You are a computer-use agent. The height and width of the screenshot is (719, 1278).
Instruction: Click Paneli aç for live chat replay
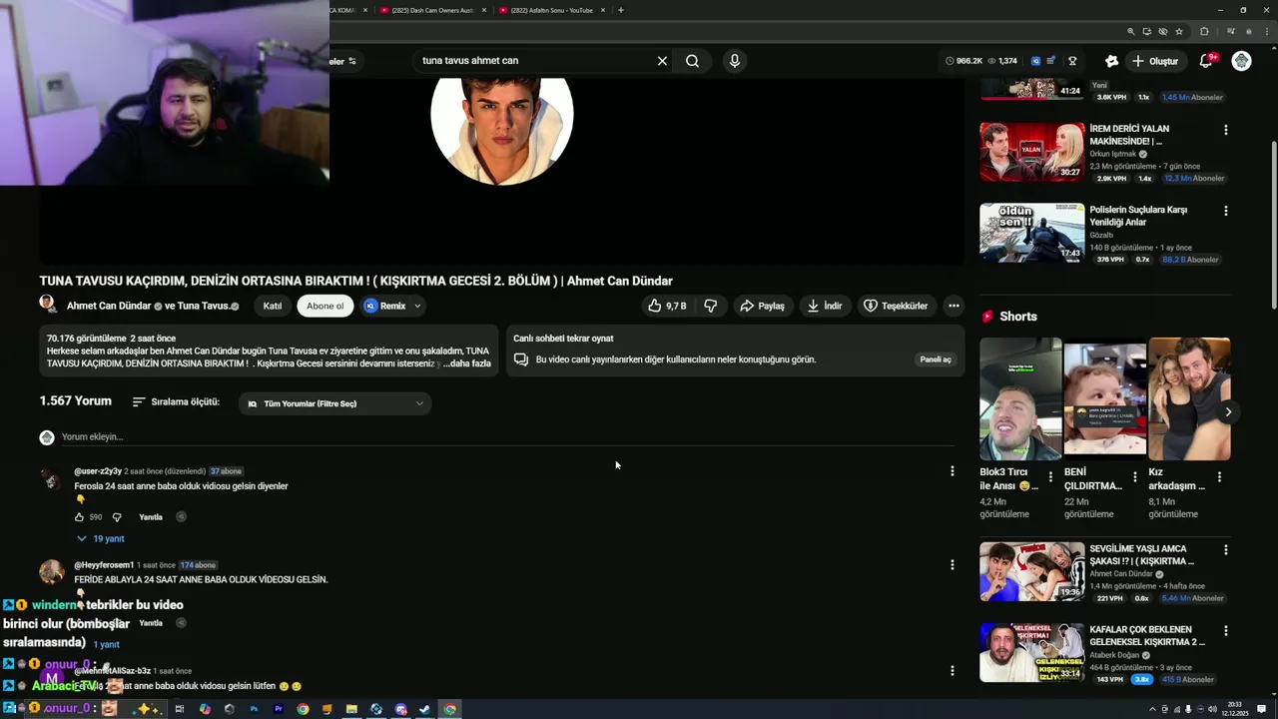936,359
